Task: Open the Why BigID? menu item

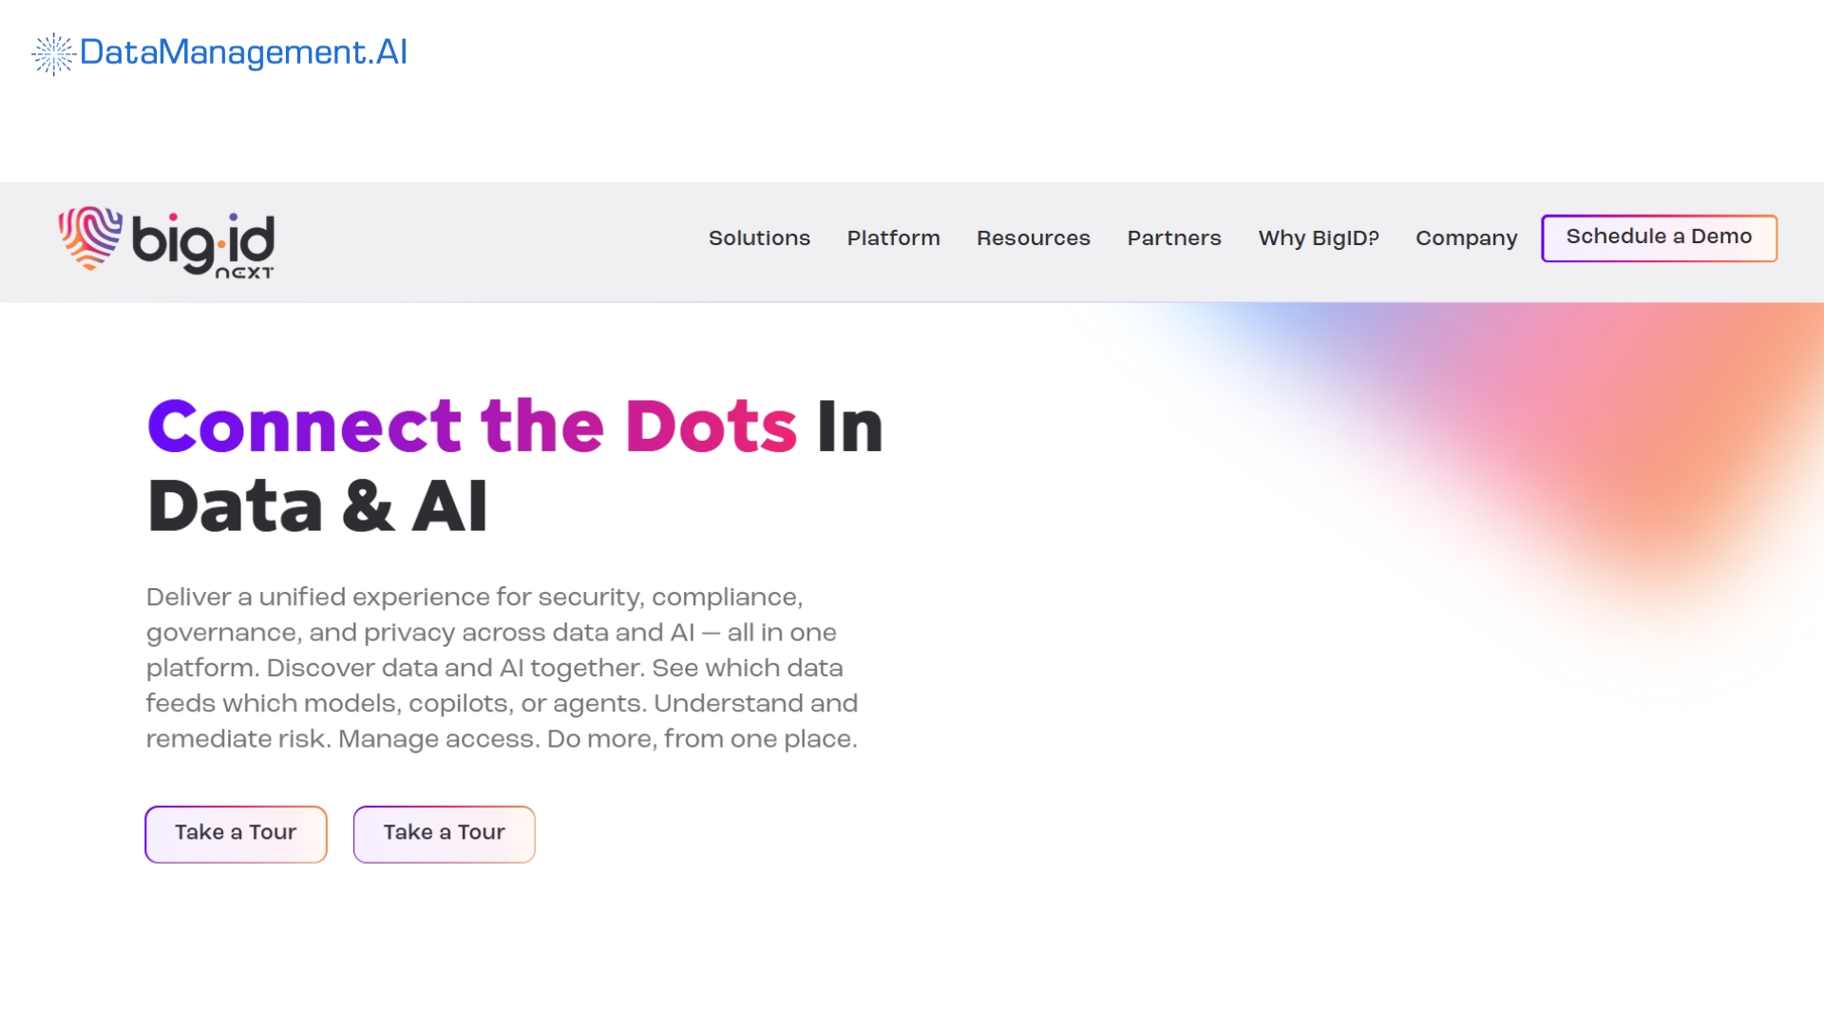Action: pos(1318,237)
